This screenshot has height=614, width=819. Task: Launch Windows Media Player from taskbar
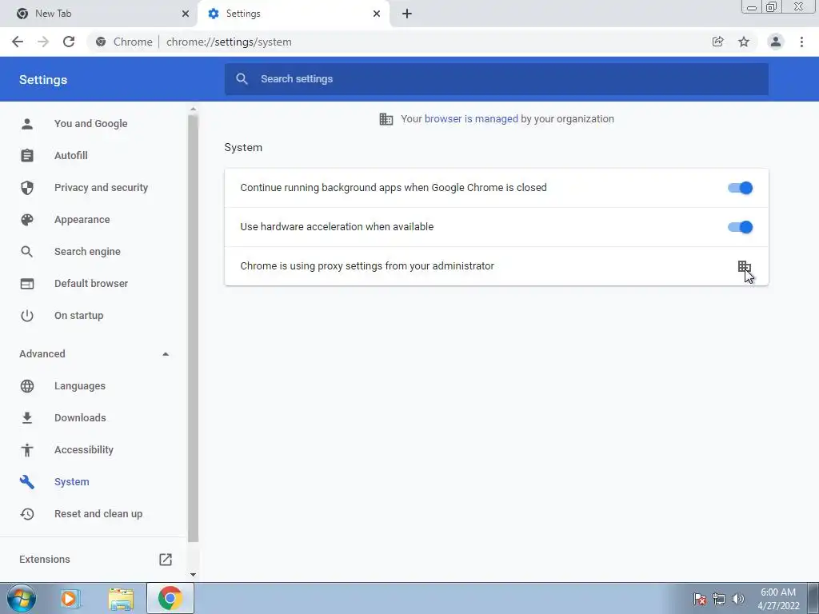(x=70, y=598)
